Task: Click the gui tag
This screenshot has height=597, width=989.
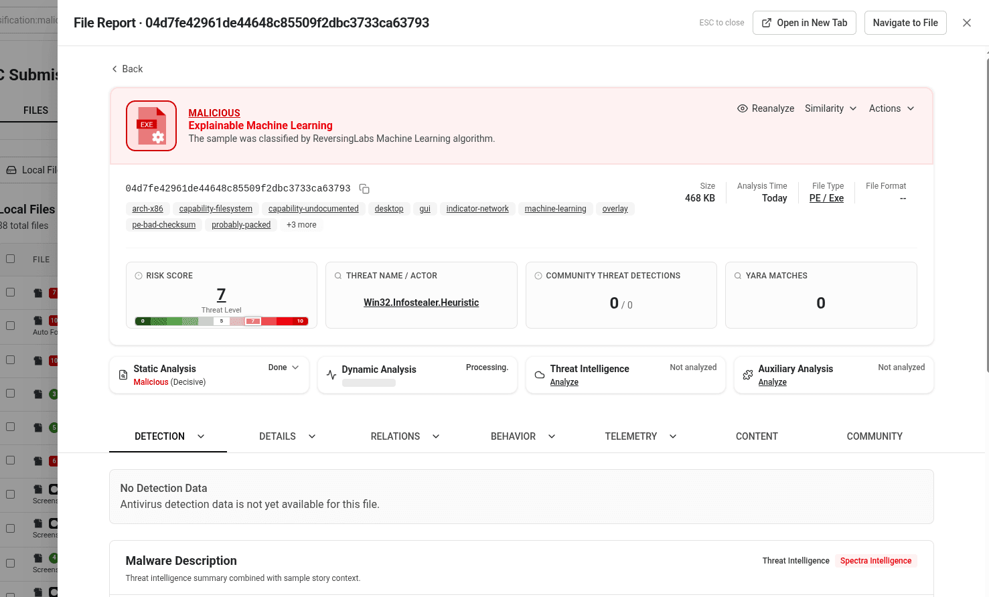Action: pyautogui.click(x=425, y=209)
